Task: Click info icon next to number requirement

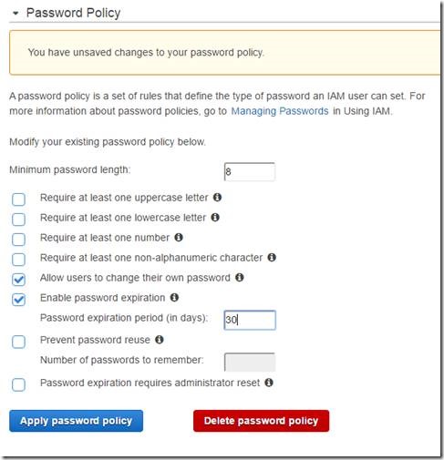Action: 179,238
